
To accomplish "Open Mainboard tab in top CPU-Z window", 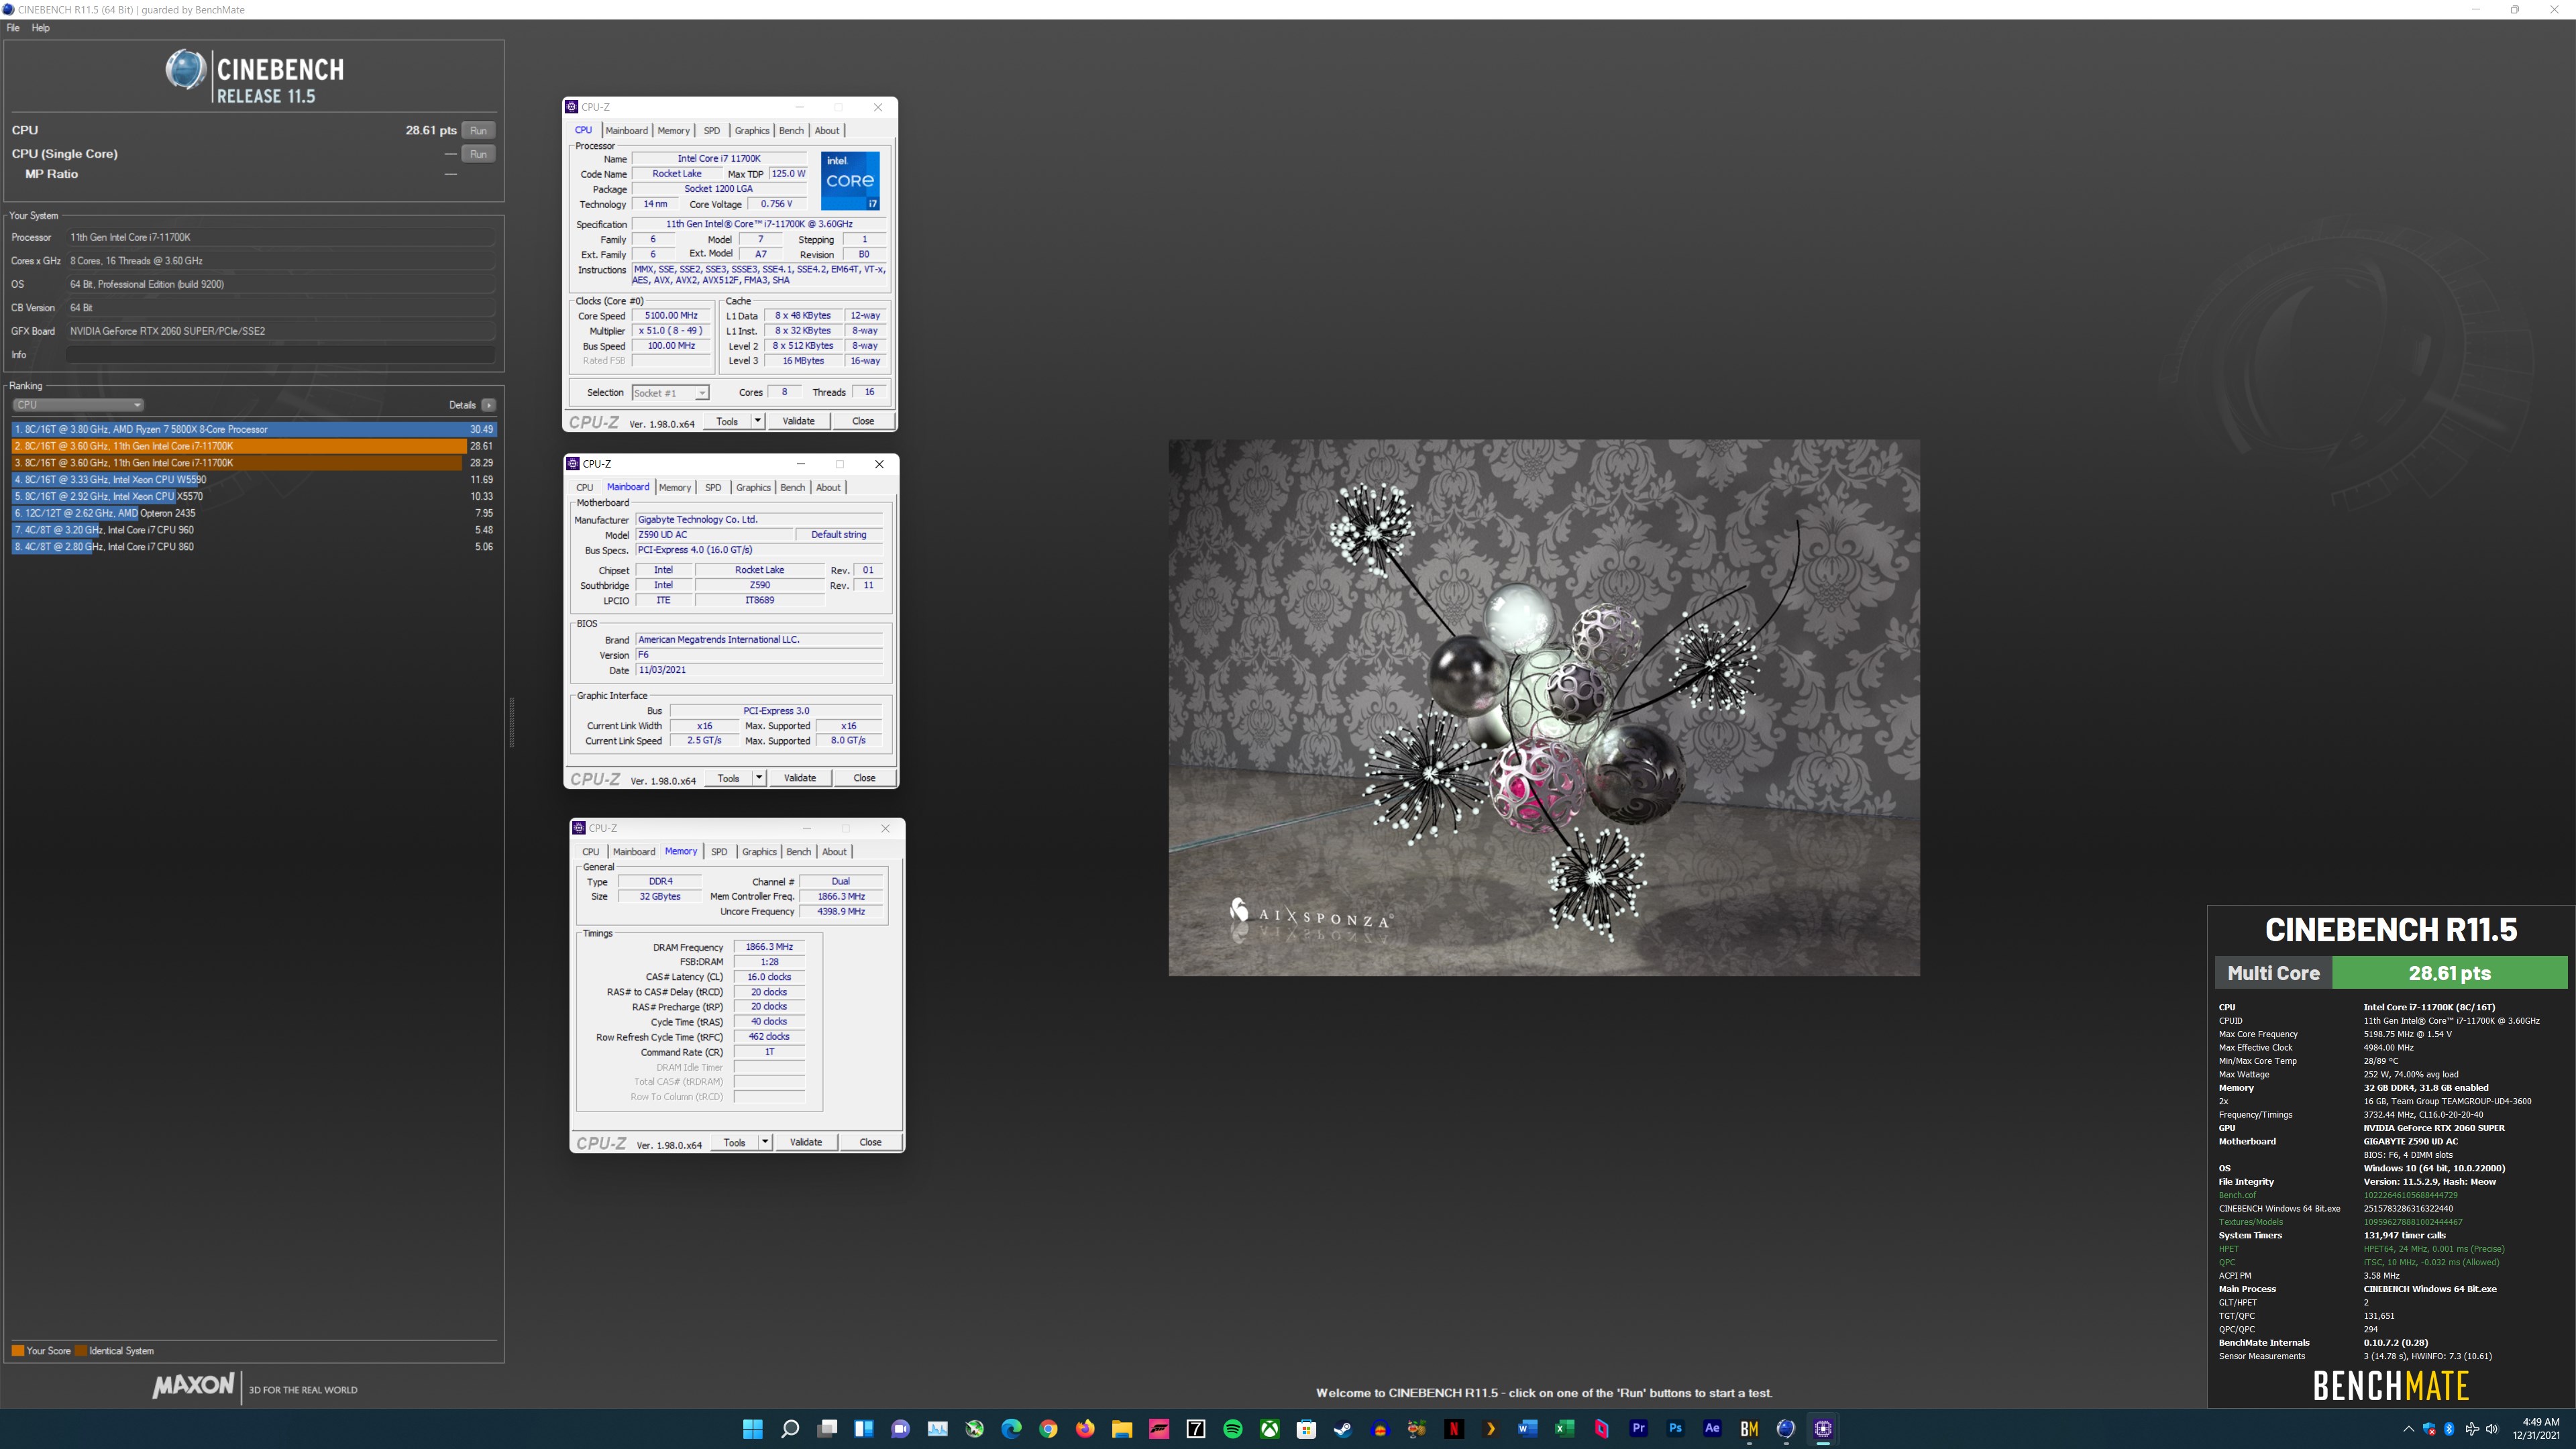I will click(x=627, y=131).
